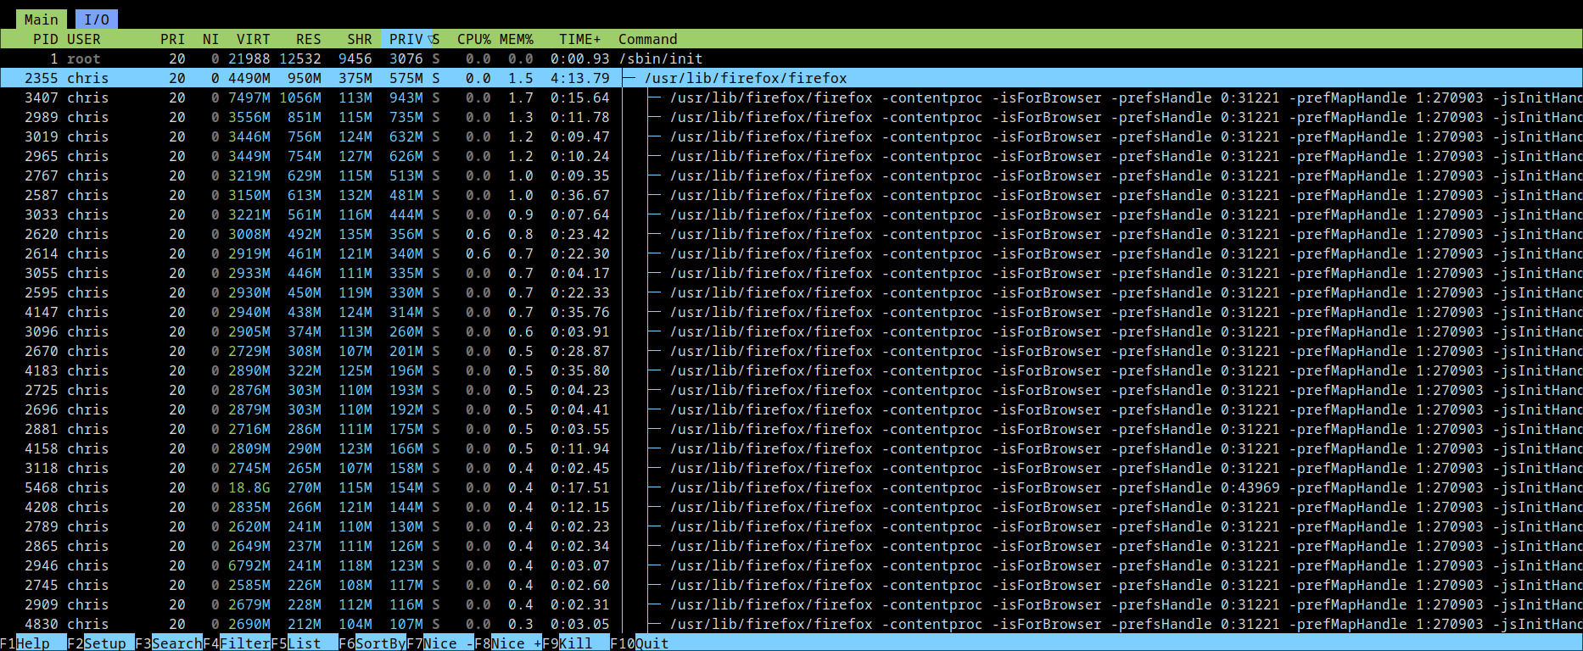Viewport: 1583px width, 651px height.
Task: Select process row with PID 2620
Action: coord(791,234)
